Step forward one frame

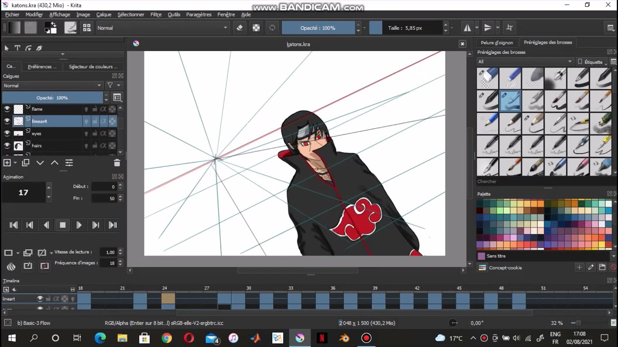pos(79,225)
